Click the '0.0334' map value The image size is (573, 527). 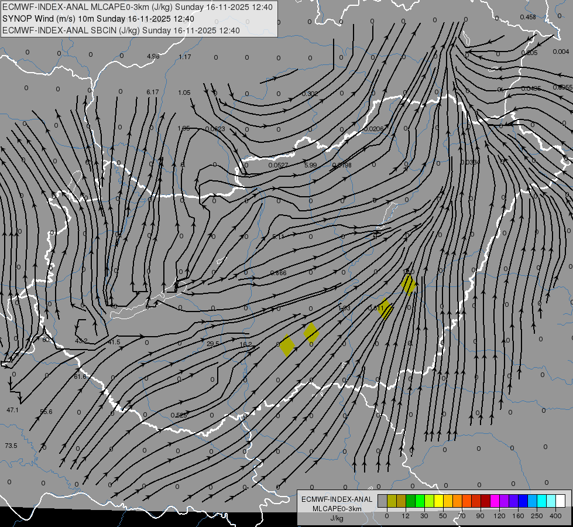coord(470,162)
